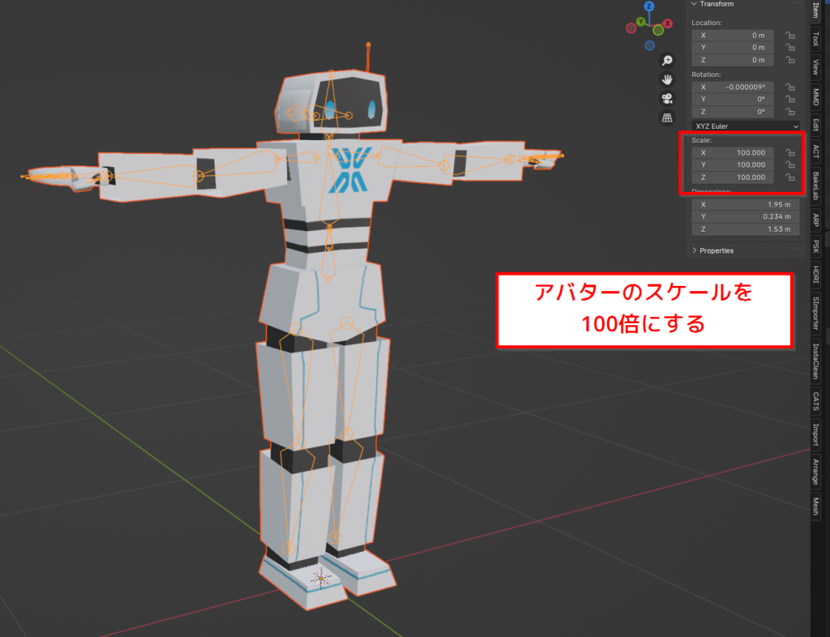Switch perspective/orthographic with grid icon
Screen dimensions: 830x637
667,118
